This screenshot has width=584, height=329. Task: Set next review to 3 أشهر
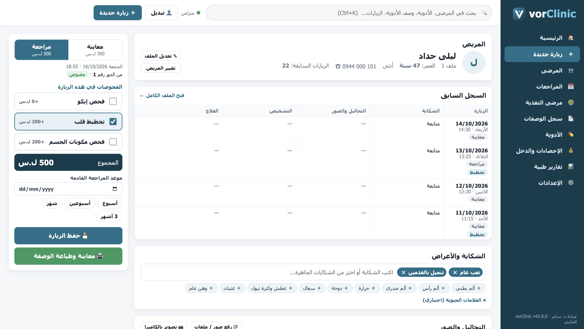tap(109, 216)
